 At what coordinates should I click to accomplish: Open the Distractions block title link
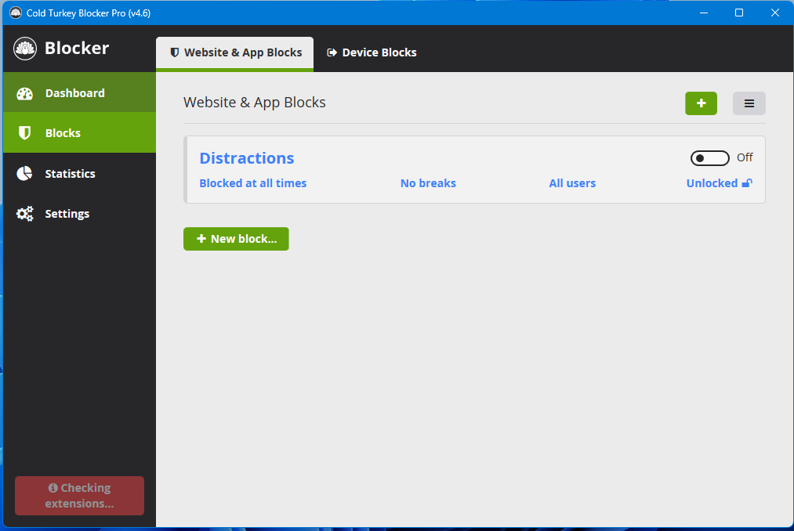click(247, 158)
